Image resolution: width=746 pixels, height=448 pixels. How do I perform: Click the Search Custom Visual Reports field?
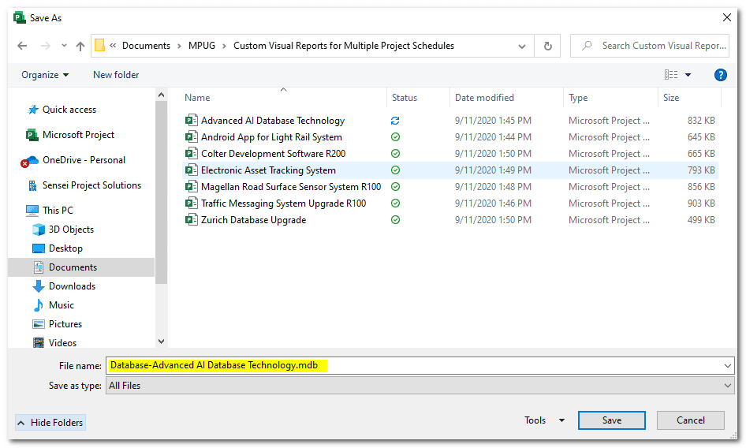click(x=650, y=46)
